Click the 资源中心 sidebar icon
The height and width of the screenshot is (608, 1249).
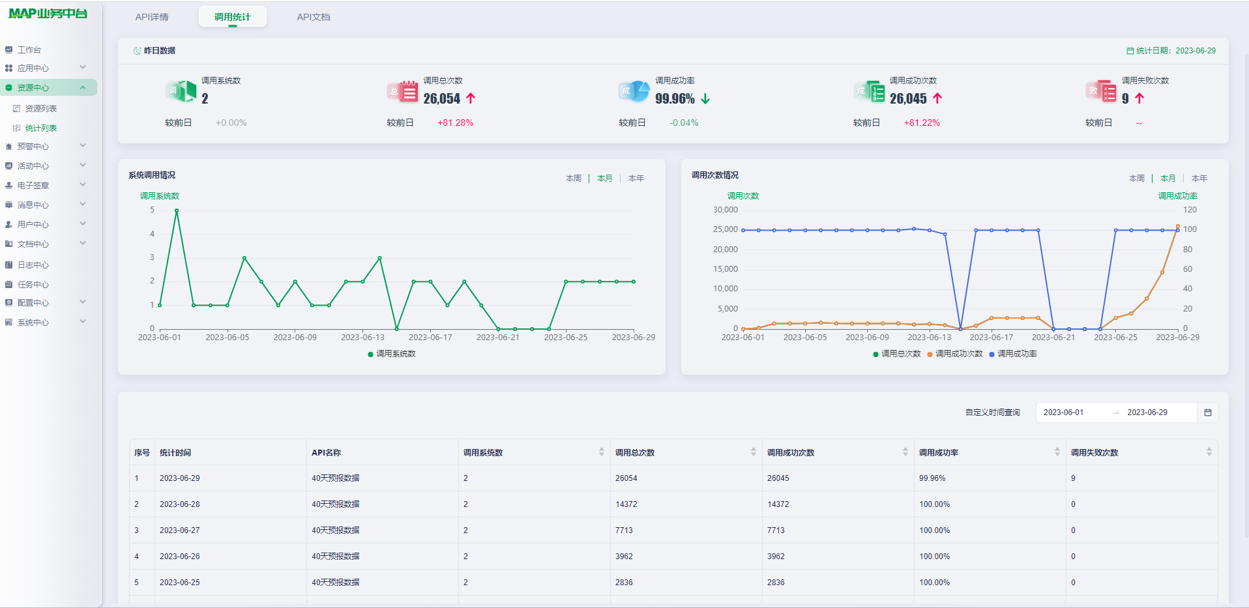8,87
